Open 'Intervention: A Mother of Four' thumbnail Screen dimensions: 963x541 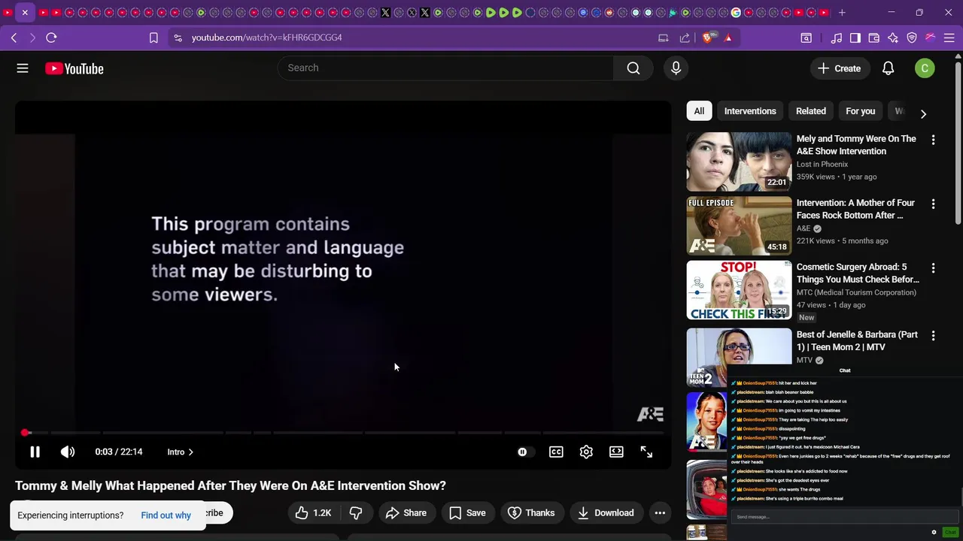(739, 226)
